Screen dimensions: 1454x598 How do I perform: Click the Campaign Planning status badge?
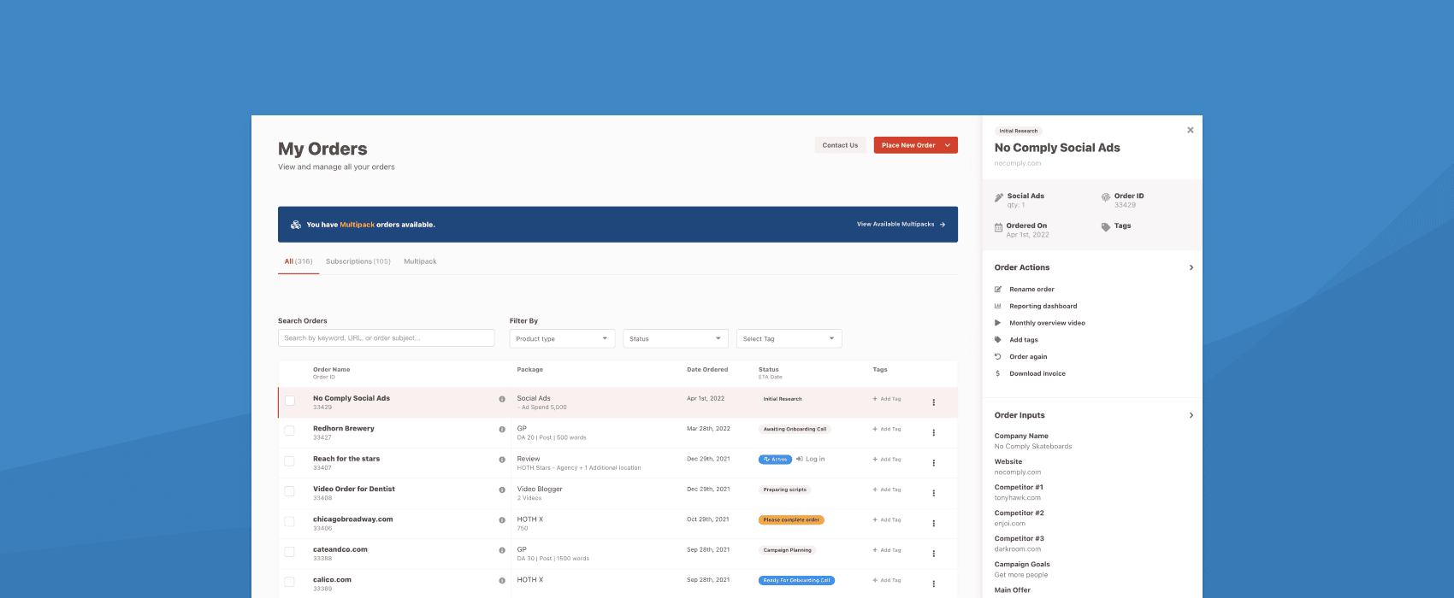click(x=787, y=550)
